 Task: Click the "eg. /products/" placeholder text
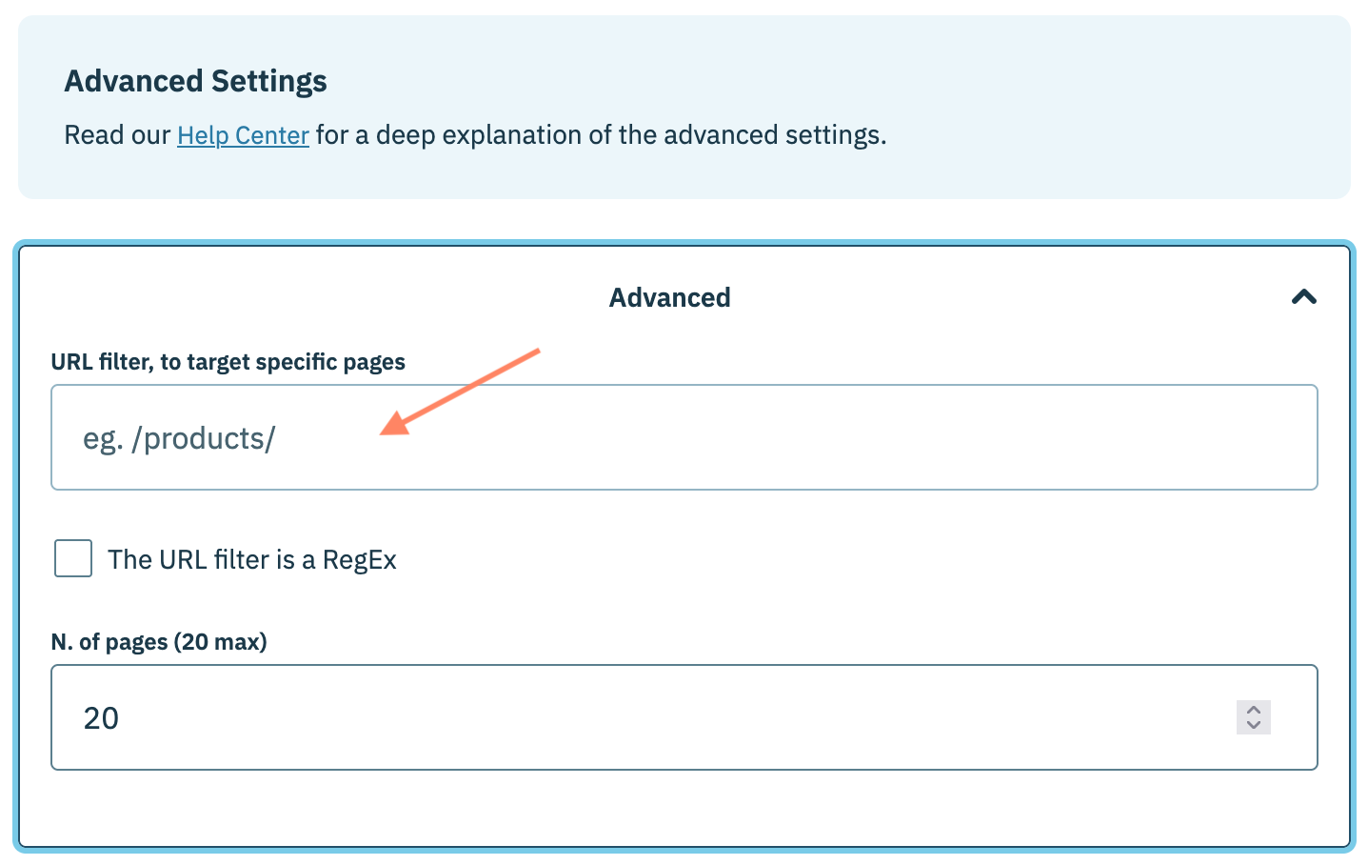pyautogui.click(x=179, y=438)
